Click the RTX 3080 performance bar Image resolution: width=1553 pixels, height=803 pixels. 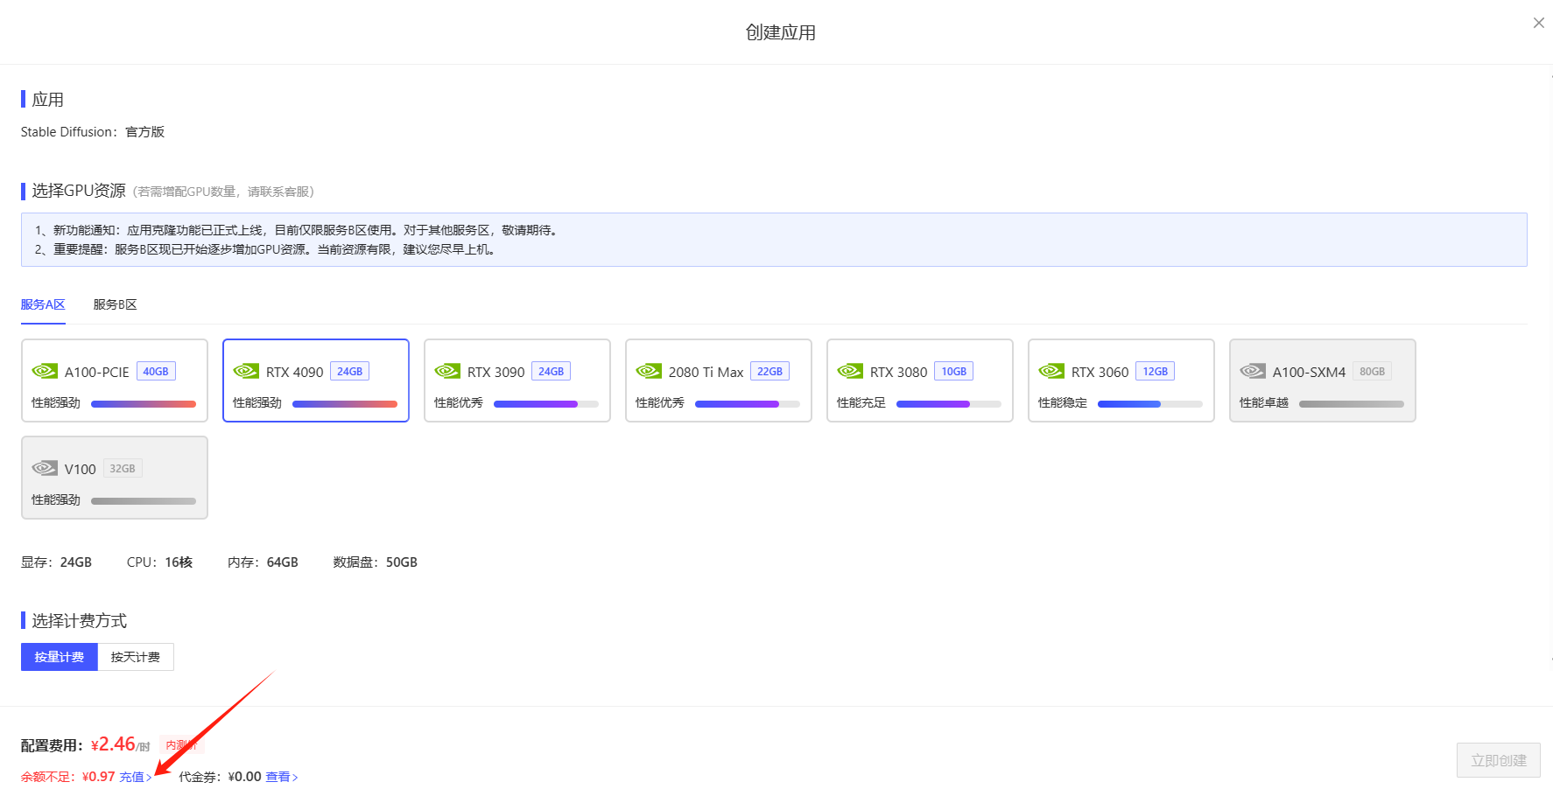949,404
